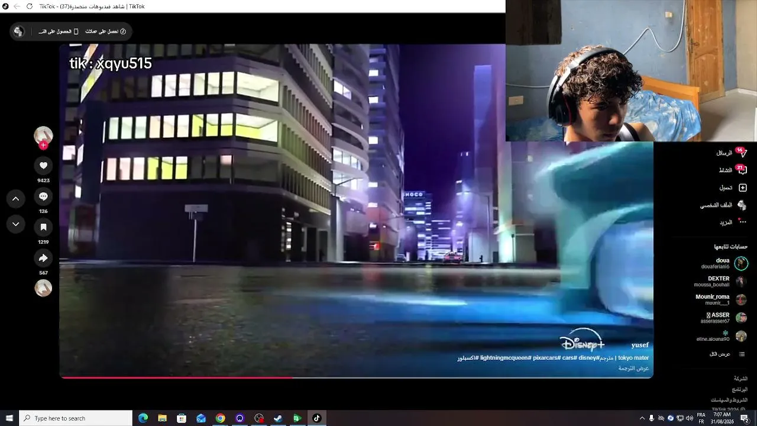Select the 'تحميل' Upload menu item

pyautogui.click(x=726, y=188)
